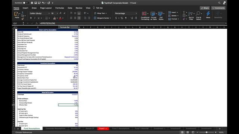Toggle Bottom Align vertical alignment
This screenshot has width=239, height=134.
tap(79, 13)
